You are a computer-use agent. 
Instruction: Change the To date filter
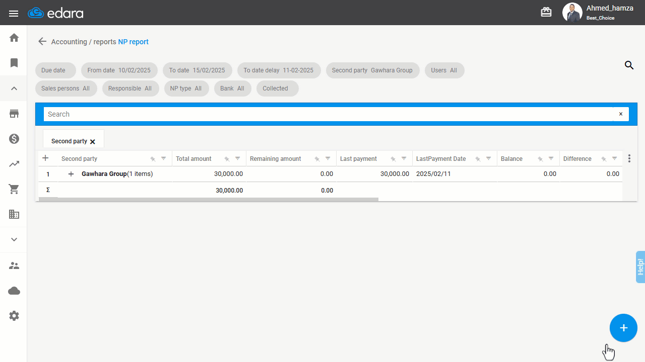click(197, 70)
